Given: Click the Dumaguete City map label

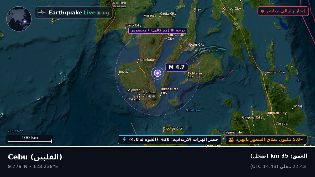Looking at the screenshot, I should pyautogui.click(x=170, y=91).
